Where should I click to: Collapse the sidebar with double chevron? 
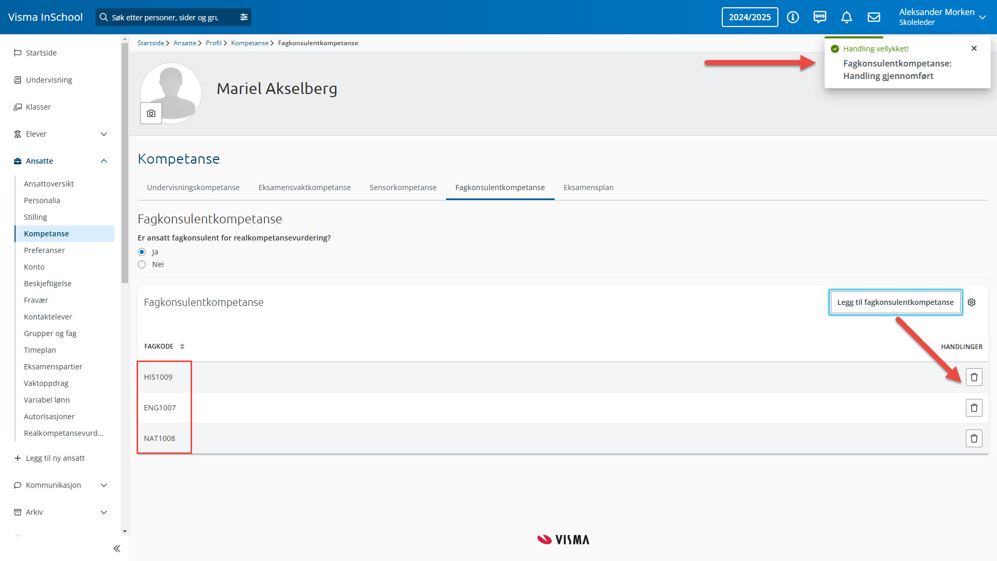pos(117,549)
